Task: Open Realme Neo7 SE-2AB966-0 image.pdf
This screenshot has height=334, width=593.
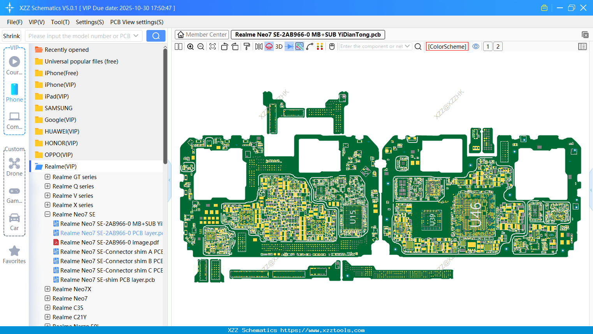Action: (106, 242)
